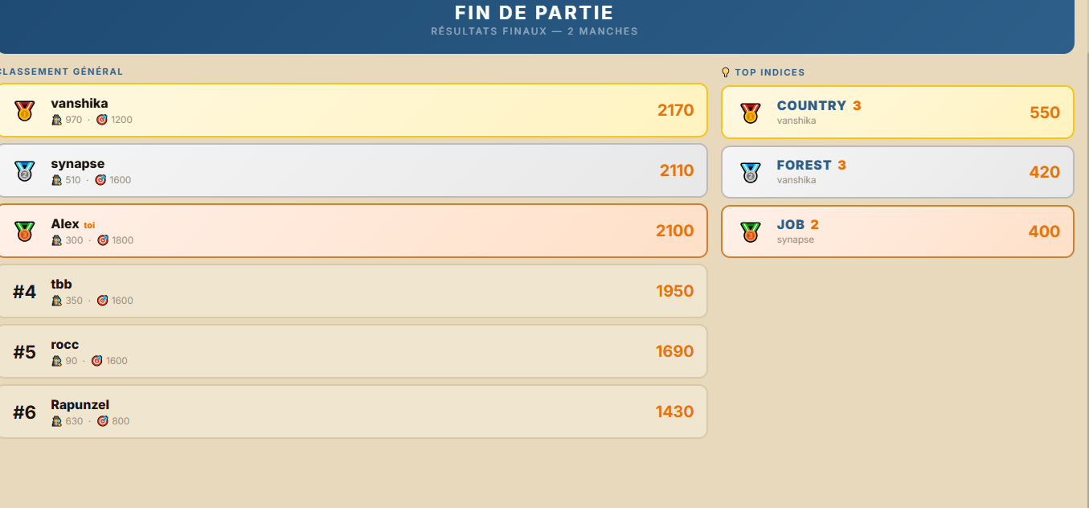The width and height of the screenshot is (1089, 508).
Task: Click the detective icon next to tbb's 350
Action: click(x=56, y=301)
